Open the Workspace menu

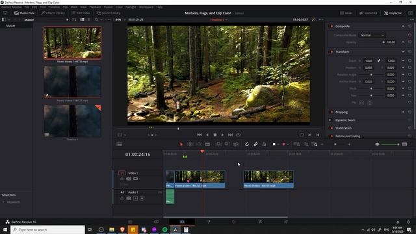coord(146,7)
